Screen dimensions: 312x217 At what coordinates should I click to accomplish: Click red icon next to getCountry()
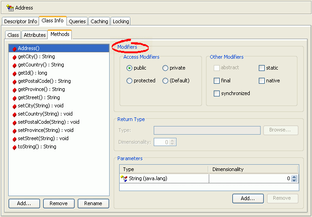15,66
